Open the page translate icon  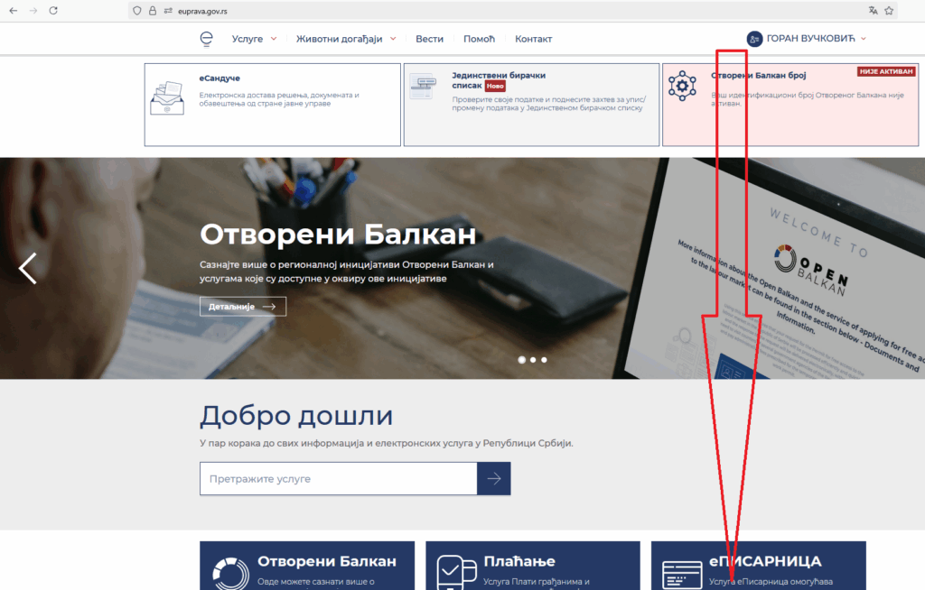tap(874, 11)
